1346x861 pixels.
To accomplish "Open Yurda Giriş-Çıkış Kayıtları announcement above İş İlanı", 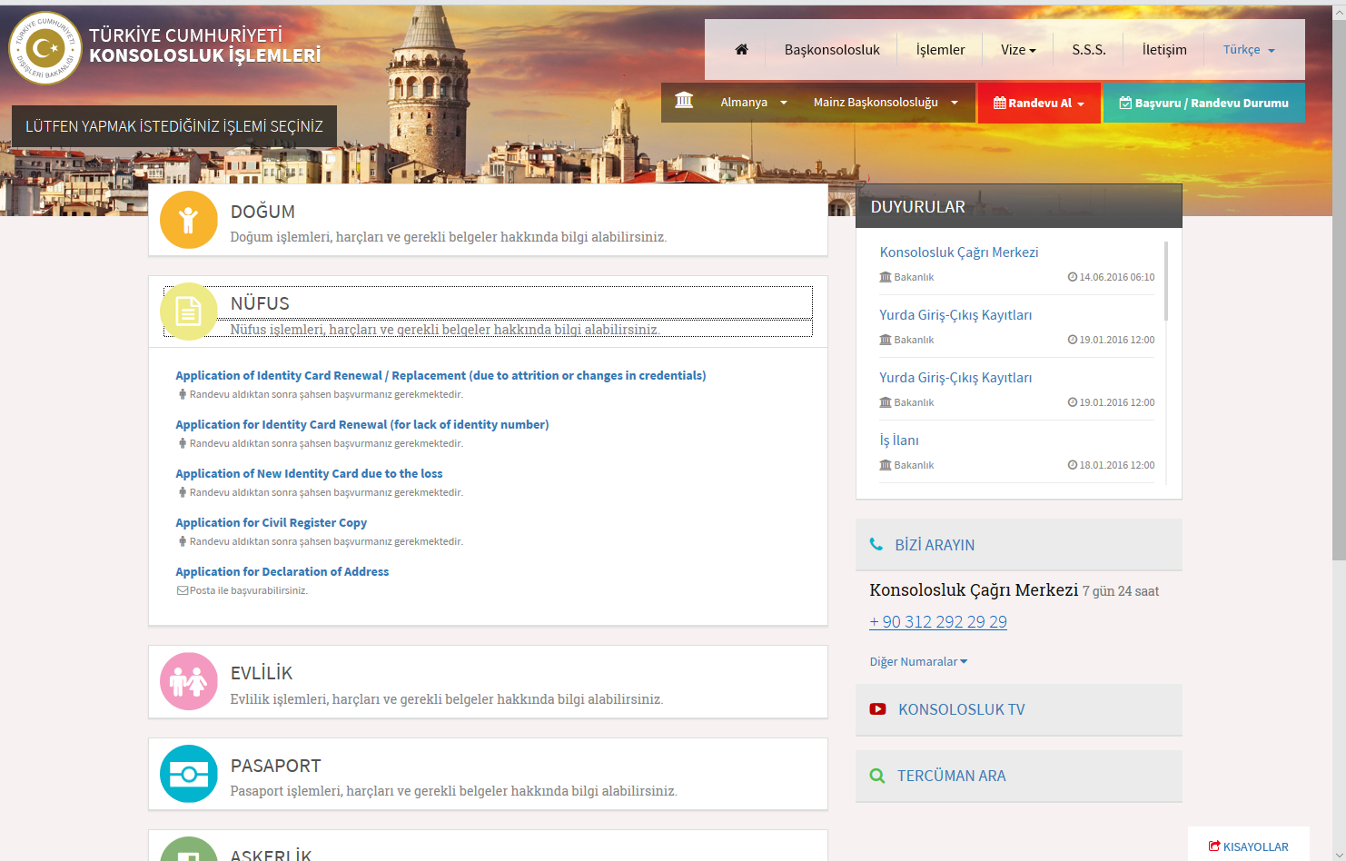I will click(955, 378).
